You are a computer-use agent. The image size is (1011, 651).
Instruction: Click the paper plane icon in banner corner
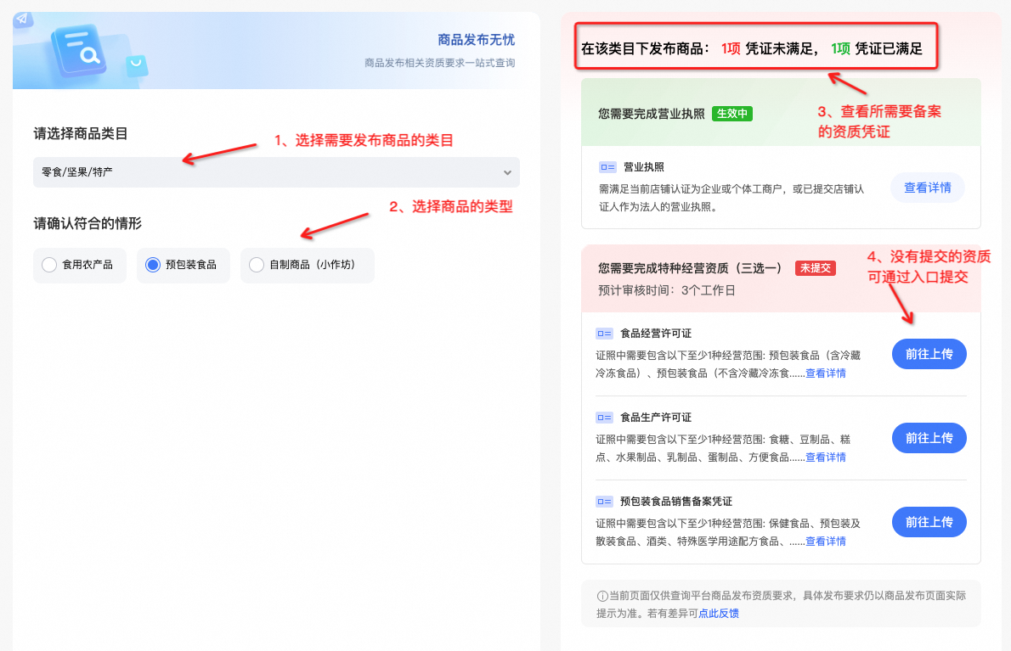point(23,19)
